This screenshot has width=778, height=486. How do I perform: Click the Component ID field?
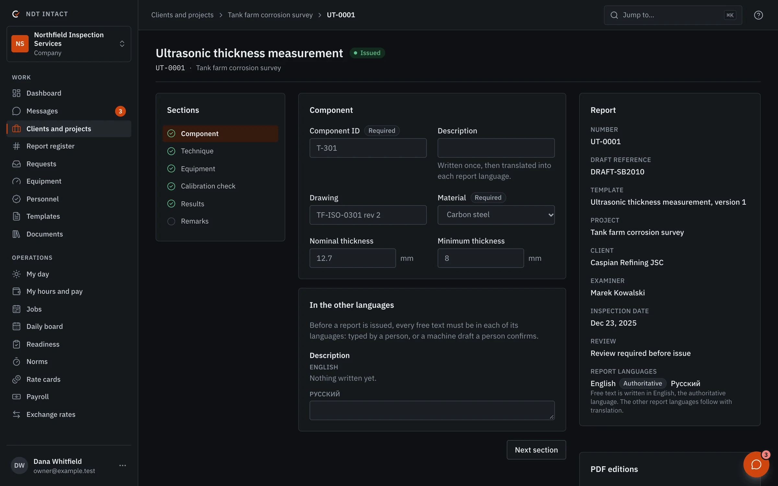368,148
